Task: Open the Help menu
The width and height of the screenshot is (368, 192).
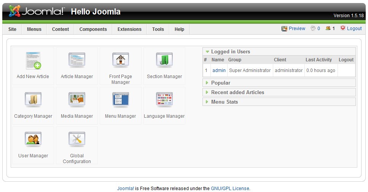Action: point(179,29)
